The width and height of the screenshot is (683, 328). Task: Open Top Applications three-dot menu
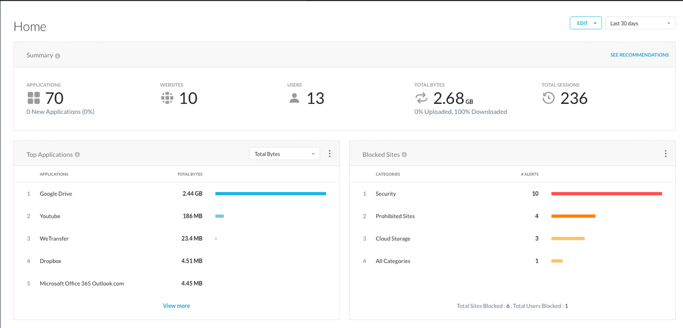click(329, 154)
